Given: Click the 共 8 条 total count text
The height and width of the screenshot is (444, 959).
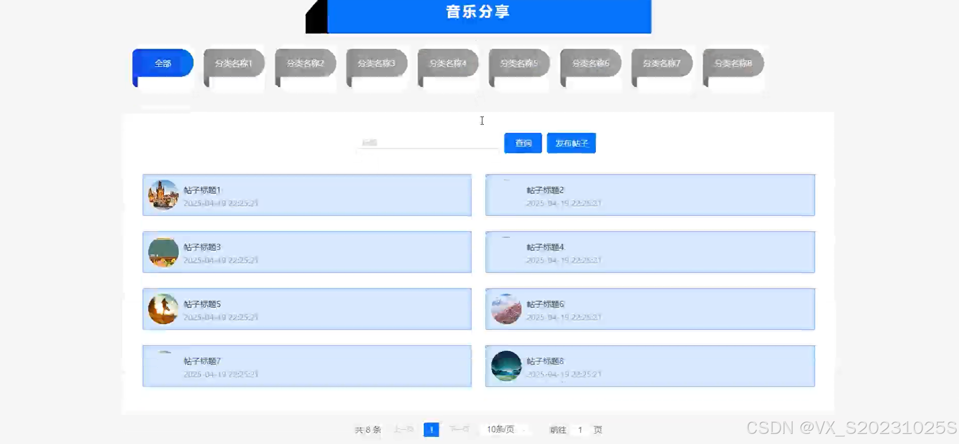Looking at the screenshot, I should 368,430.
